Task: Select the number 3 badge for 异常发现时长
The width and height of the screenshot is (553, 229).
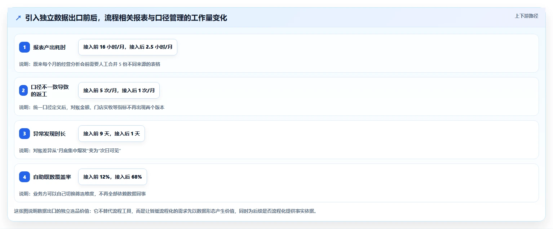Action: point(25,134)
